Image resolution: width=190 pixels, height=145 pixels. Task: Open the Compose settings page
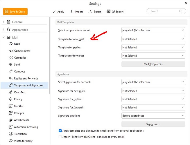[x=19, y=71]
